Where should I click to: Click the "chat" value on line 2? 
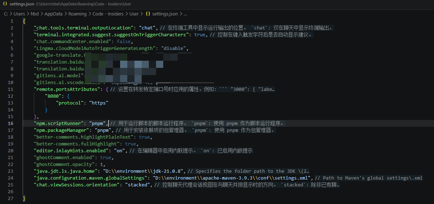(147, 28)
